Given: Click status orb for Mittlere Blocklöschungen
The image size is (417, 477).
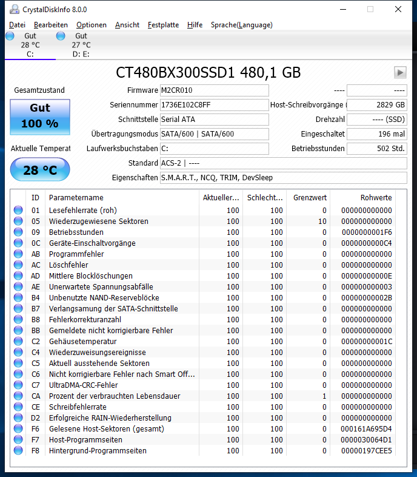Looking at the screenshot, I should pos(18,276).
